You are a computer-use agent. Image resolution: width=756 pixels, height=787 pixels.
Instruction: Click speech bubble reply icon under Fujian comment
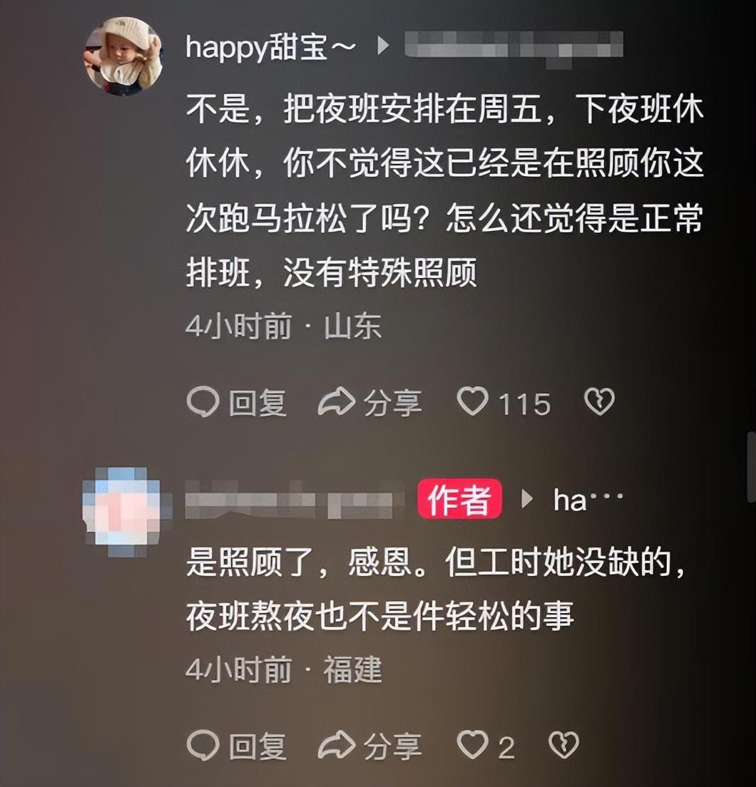(203, 746)
